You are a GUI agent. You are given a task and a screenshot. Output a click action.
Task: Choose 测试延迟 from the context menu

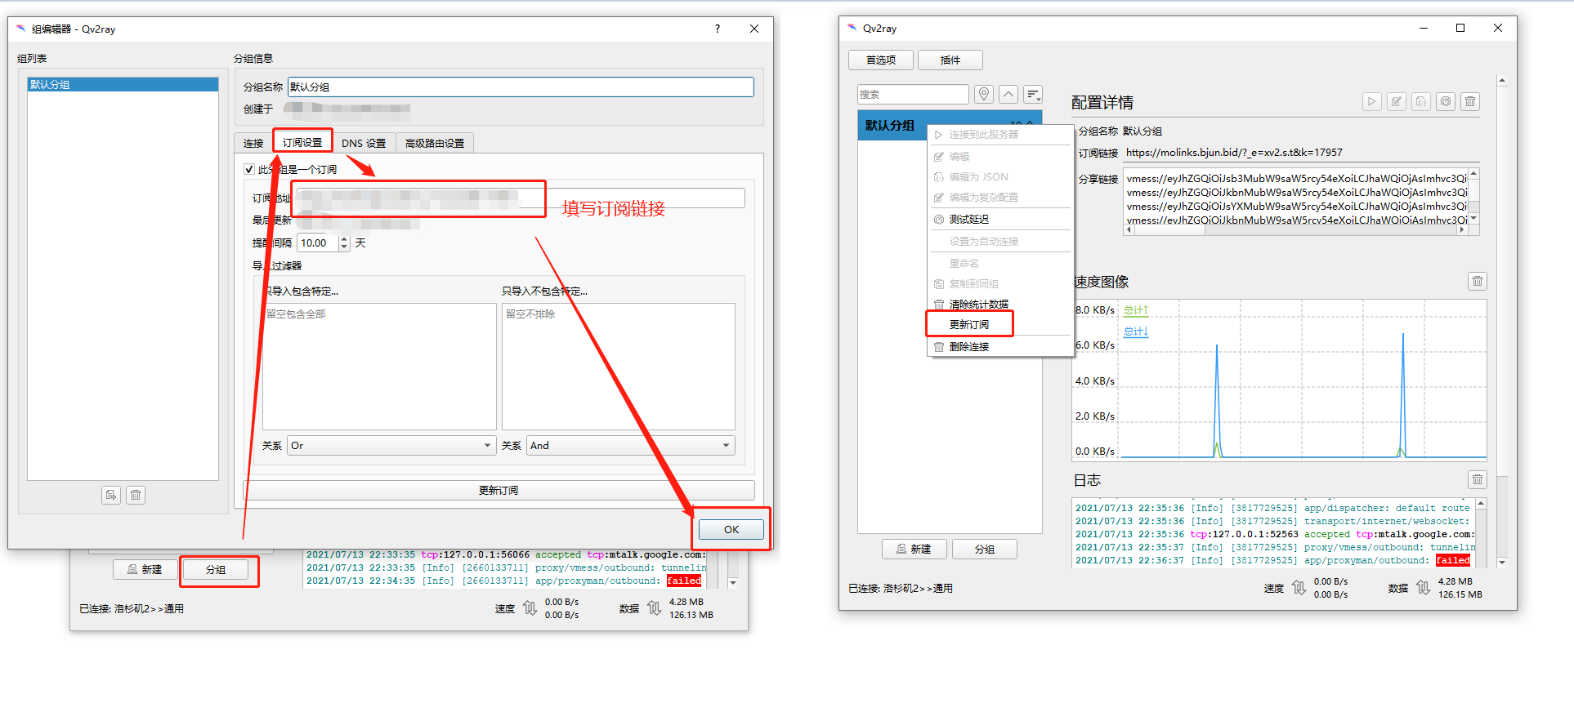coord(969,220)
